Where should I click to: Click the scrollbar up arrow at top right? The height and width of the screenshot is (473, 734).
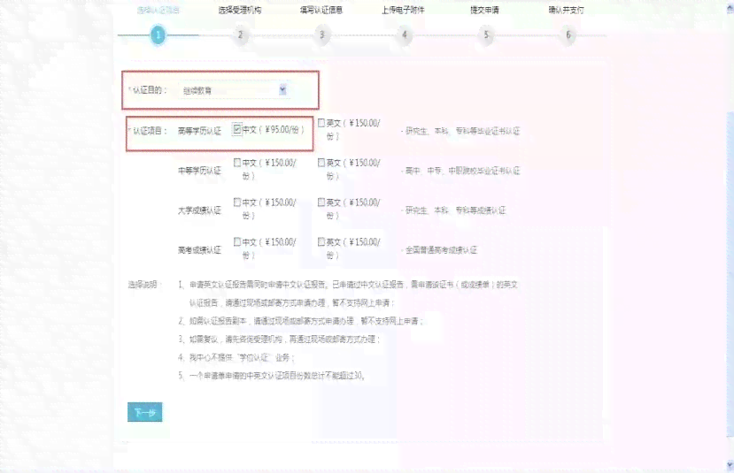click(x=730, y=8)
